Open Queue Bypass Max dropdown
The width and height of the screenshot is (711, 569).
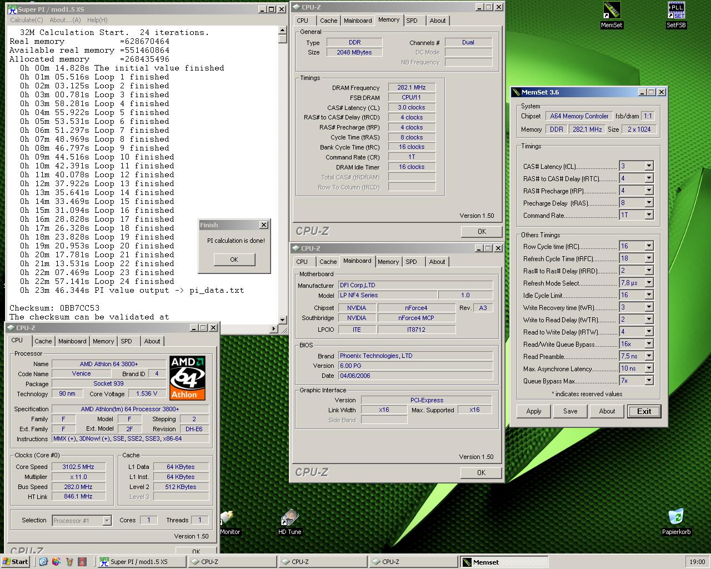[x=649, y=381]
